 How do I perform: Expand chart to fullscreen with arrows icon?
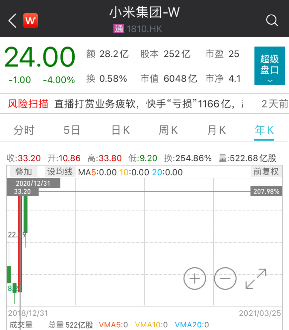pyautogui.click(x=256, y=278)
